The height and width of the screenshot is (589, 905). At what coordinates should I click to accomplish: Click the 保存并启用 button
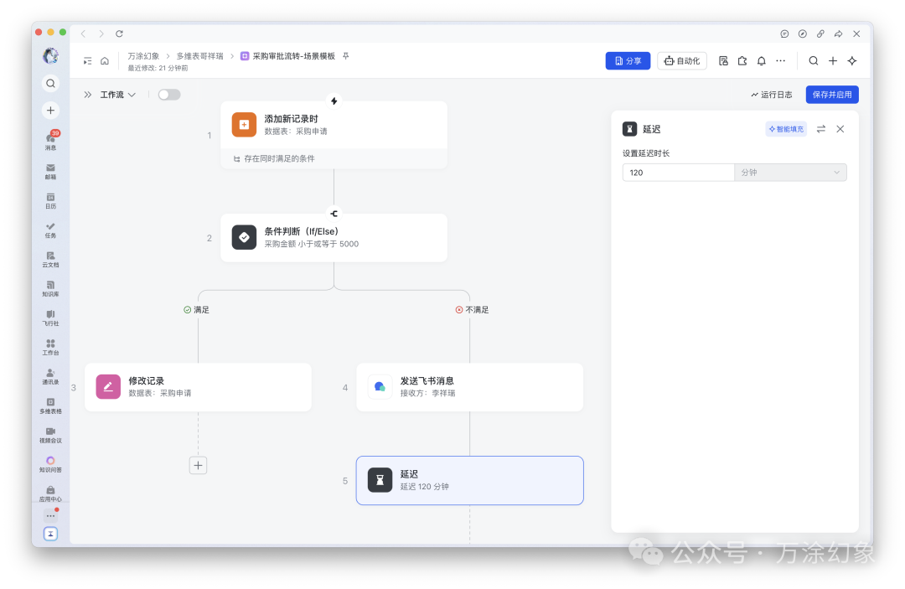point(831,94)
